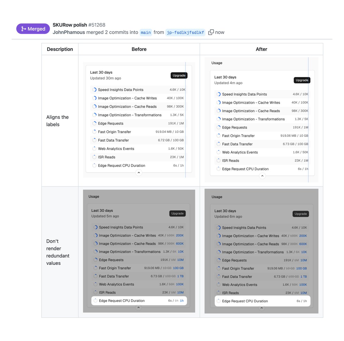Click Upgrade button in Updated 6m ago panel
This screenshot has height=341, width=344.
pos(301,214)
